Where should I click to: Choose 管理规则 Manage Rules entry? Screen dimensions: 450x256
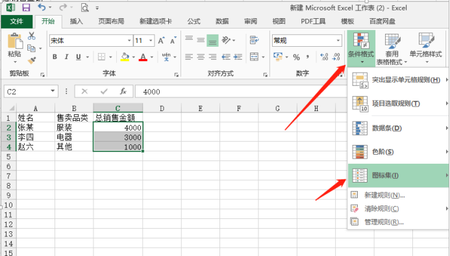[x=398, y=222]
